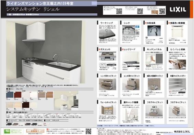Select the red door color swatch
This screenshot has height=135, width=194.
17,95
